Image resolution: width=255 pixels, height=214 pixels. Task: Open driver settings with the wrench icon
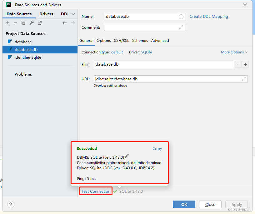tap(32, 23)
